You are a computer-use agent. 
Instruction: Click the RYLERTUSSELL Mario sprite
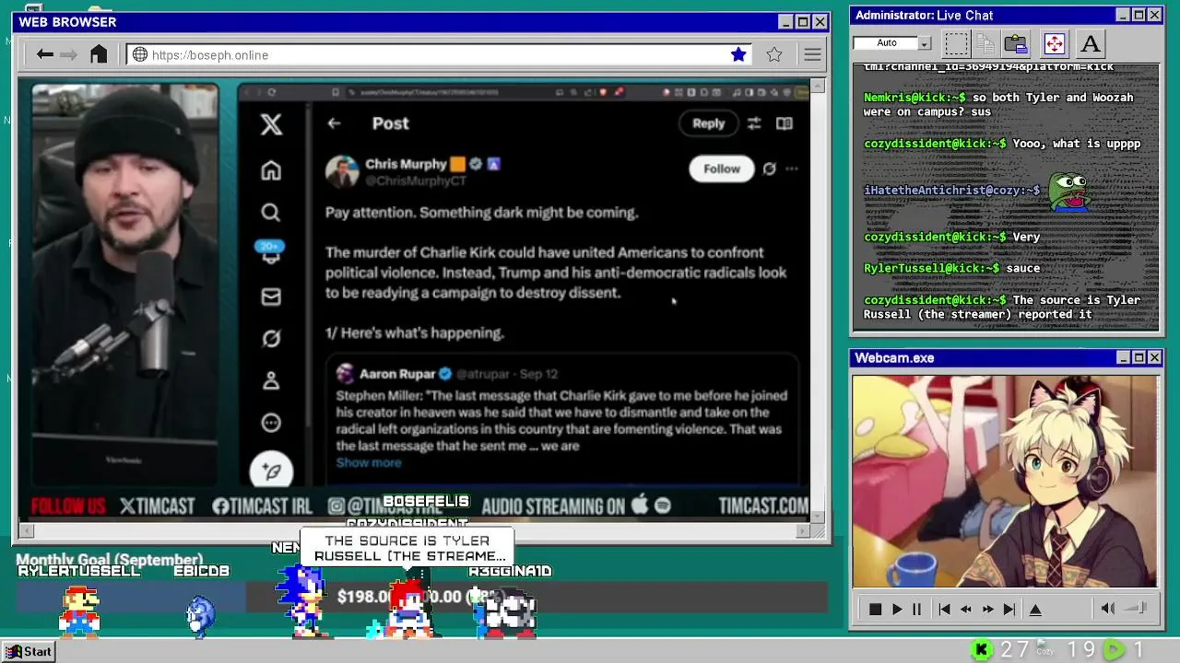point(79,611)
